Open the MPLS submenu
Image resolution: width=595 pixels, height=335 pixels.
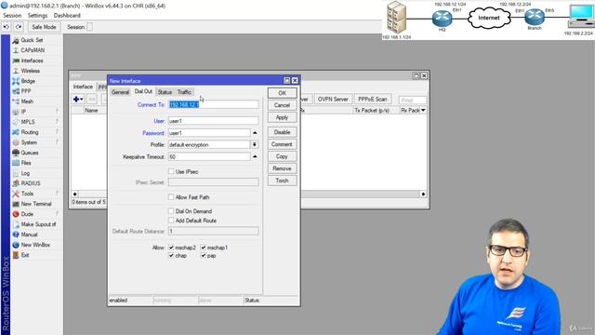pyautogui.click(x=28, y=122)
